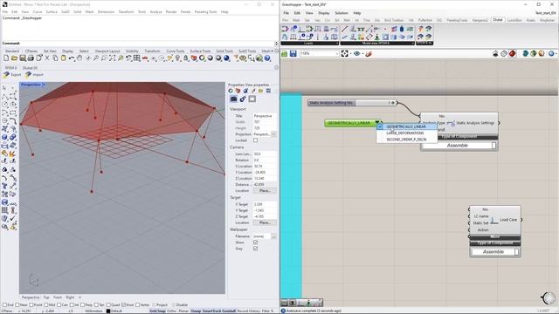The width and height of the screenshot is (559, 314).
Task: Click the Load Case component icon
Action: [493, 221]
